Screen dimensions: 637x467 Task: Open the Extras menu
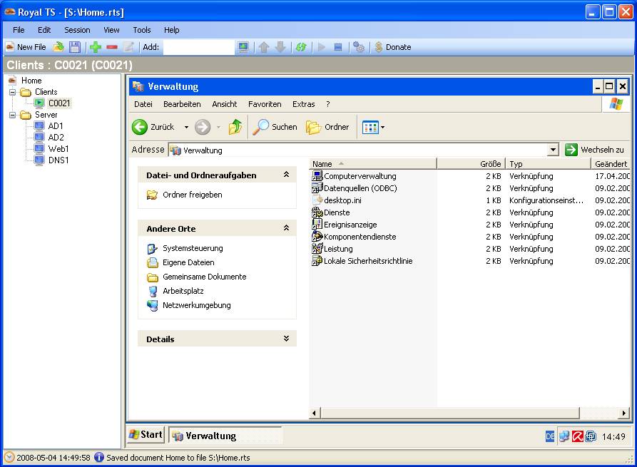click(303, 104)
